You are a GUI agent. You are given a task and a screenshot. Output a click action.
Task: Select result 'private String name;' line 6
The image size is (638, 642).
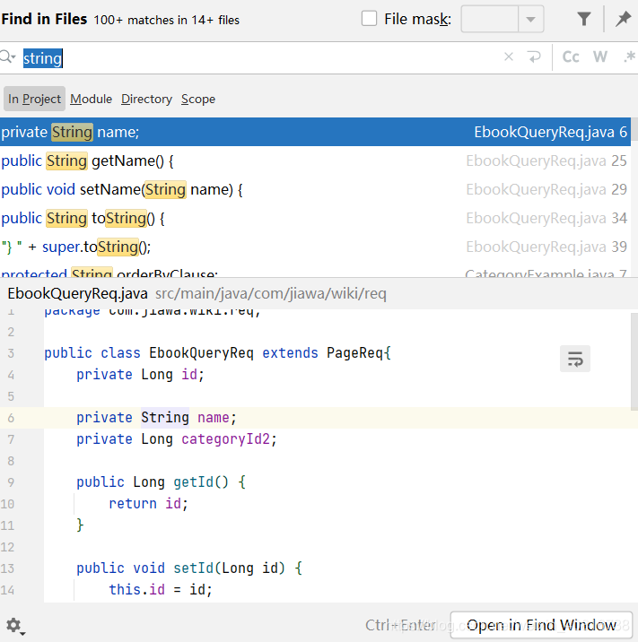315,132
